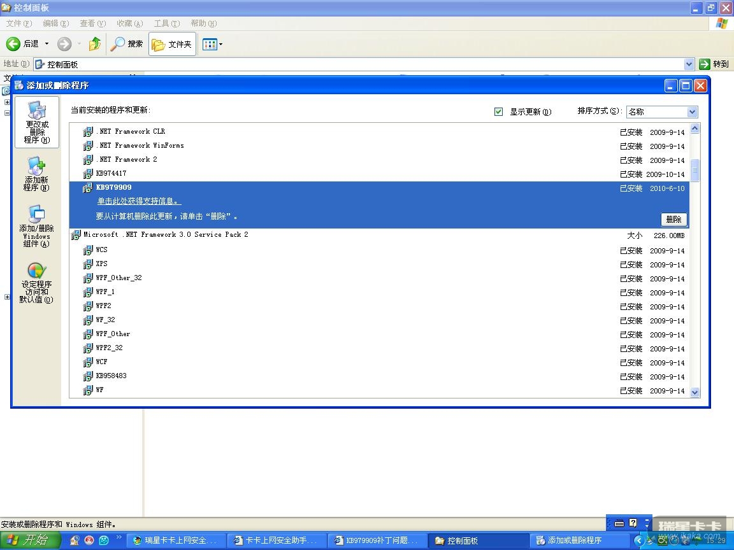Toggle the Folders (文件夹) toolbar button
734x550 pixels.
[x=172, y=44]
